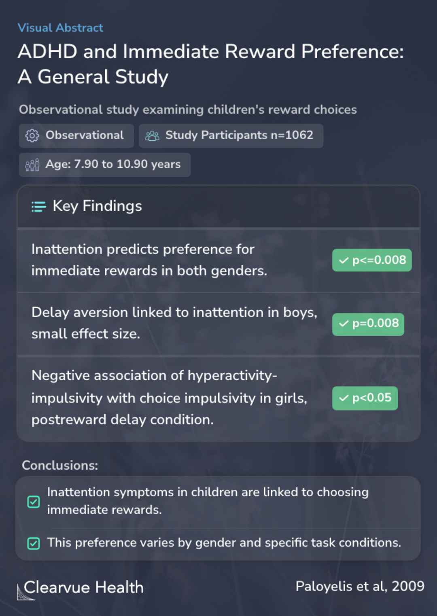Click the Key Findings list icon
The width and height of the screenshot is (437, 616).
pyautogui.click(x=39, y=207)
